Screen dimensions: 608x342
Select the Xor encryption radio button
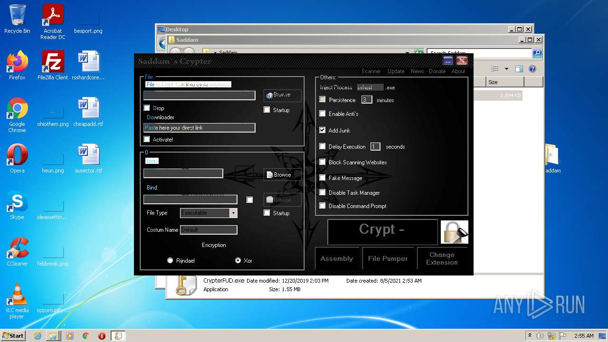[x=238, y=260]
